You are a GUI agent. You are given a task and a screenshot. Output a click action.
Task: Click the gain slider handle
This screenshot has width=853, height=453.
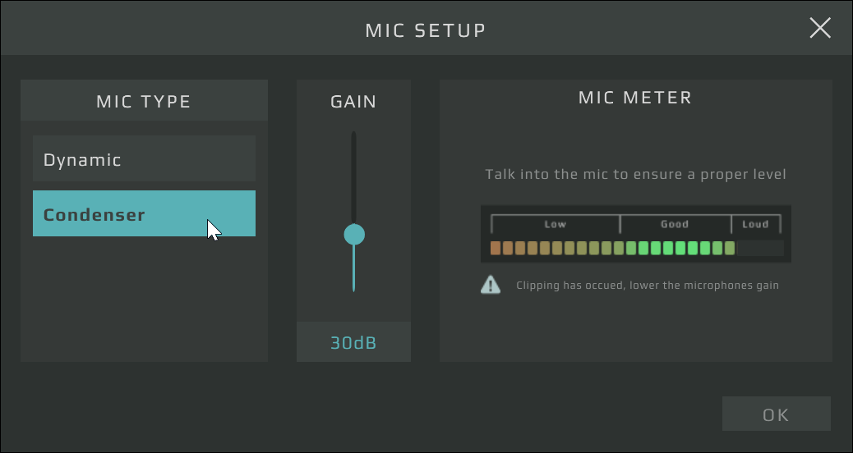click(x=354, y=235)
